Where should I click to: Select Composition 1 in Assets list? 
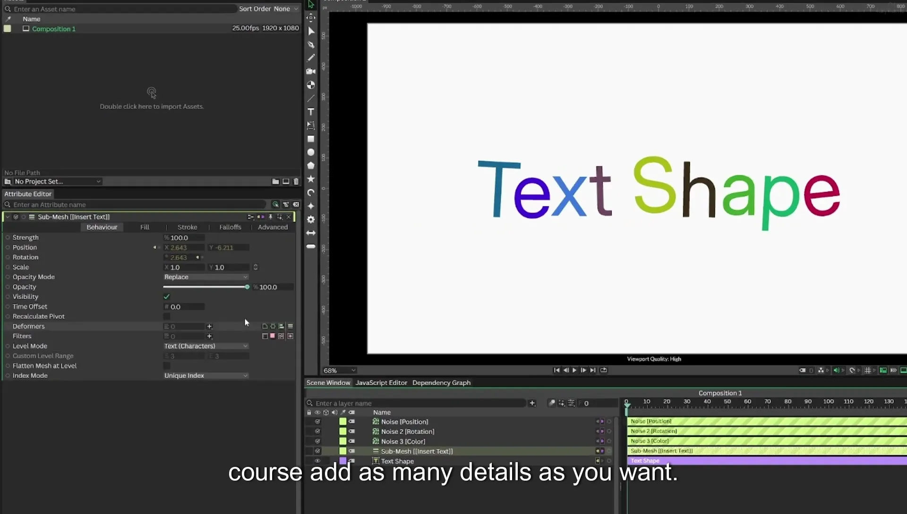(x=54, y=29)
